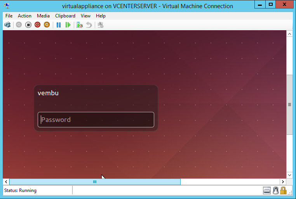This screenshot has width=296, height=199.
Task: Click the keyboard status icon
Action: pyautogui.click(x=267, y=190)
